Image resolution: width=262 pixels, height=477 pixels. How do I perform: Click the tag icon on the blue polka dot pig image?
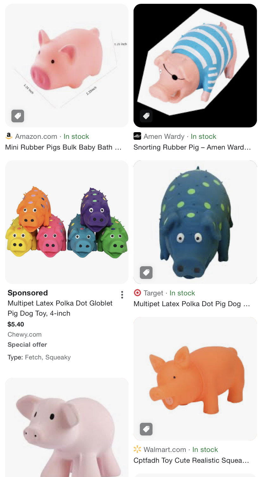click(x=146, y=273)
